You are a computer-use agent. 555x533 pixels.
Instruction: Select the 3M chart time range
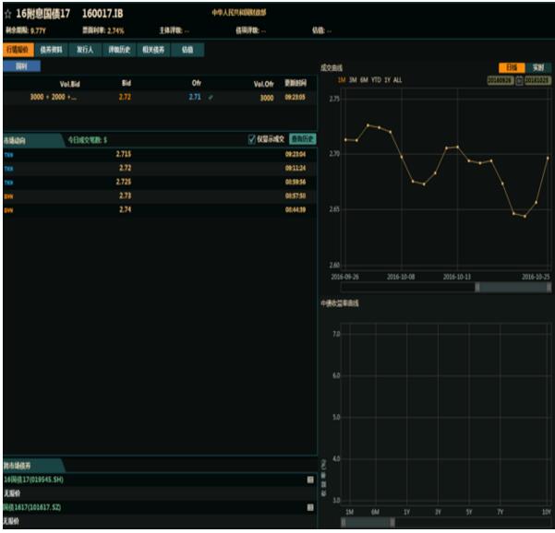coord(352,80)
